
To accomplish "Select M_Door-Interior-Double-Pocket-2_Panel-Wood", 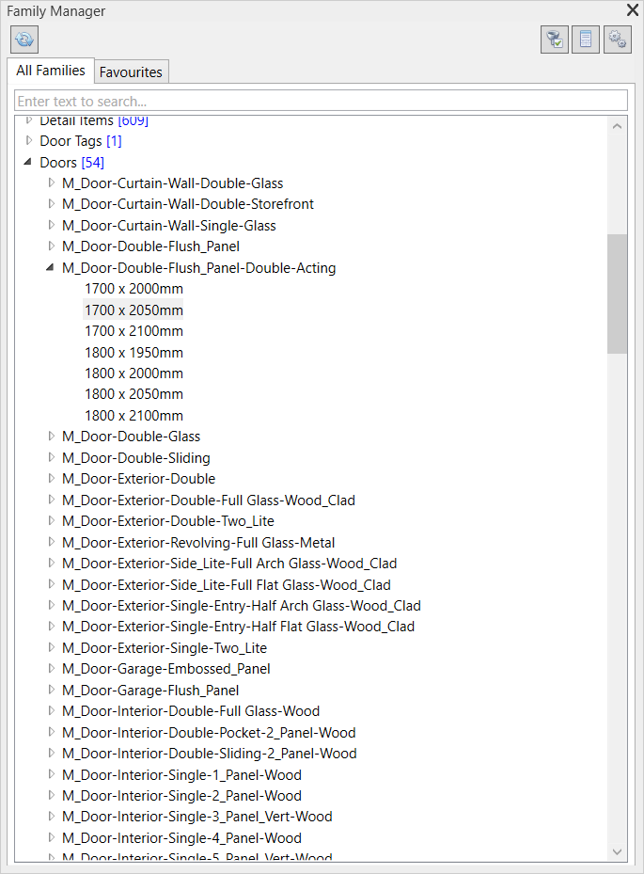I will pos(209,733).
